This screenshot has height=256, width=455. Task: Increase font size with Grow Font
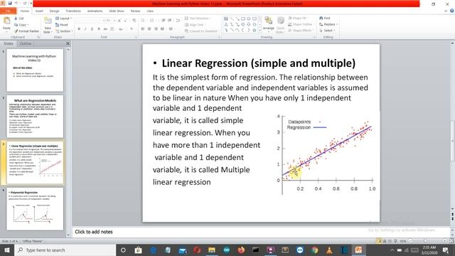[119, 21]
